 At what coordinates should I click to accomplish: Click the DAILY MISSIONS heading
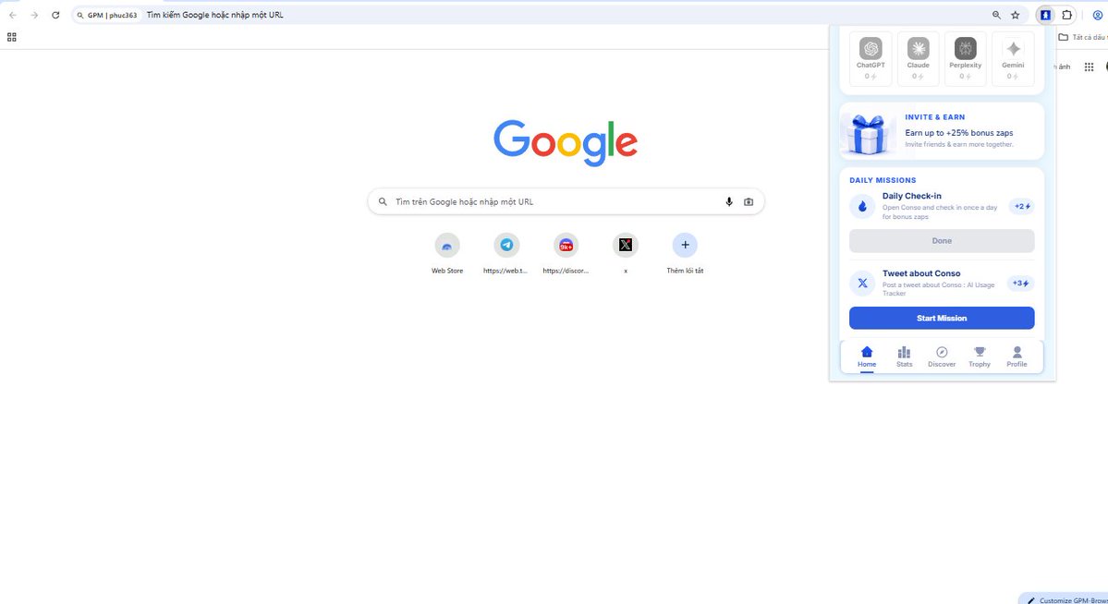click(883, 180)
